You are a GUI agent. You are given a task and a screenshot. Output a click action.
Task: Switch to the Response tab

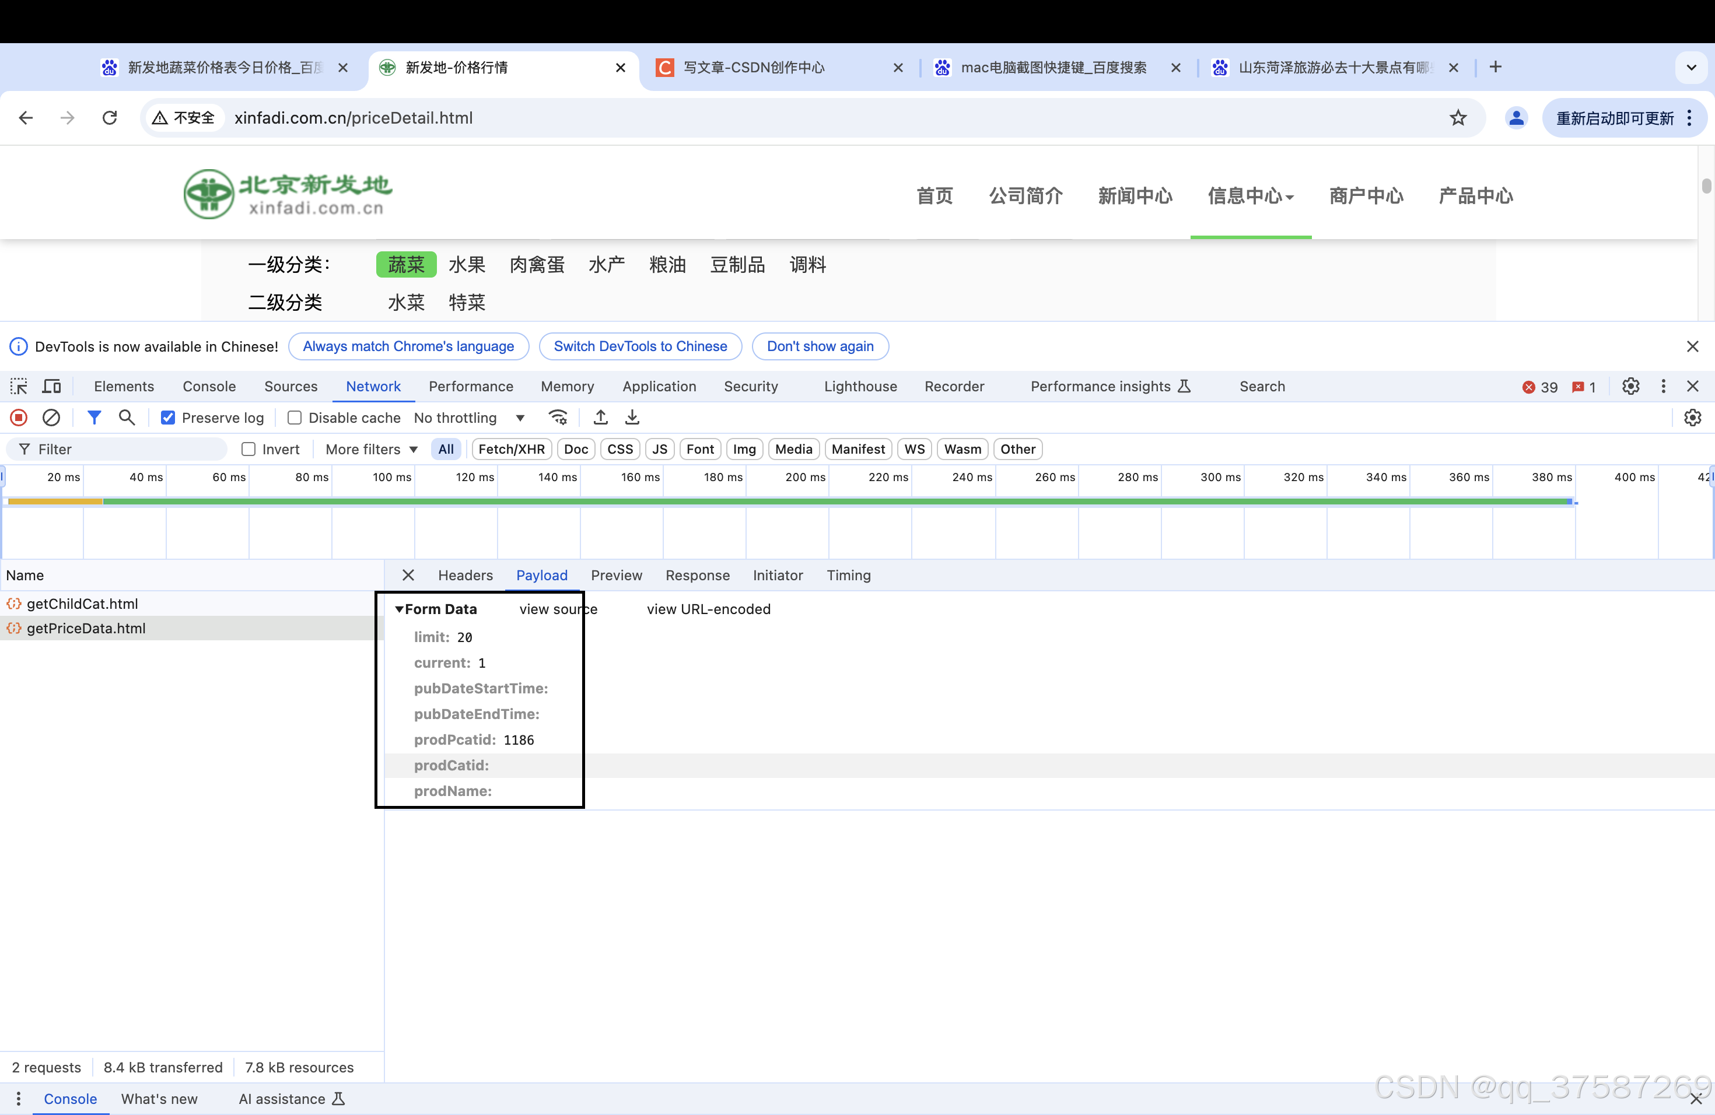(697, 576)
